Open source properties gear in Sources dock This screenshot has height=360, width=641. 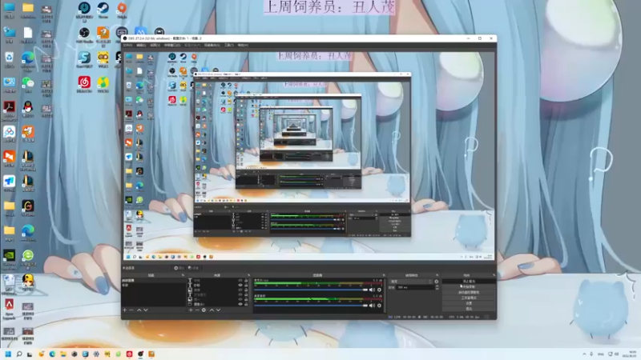204,310
